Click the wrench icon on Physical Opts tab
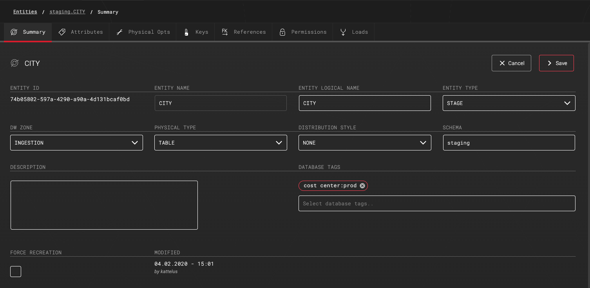This screenshot has height=288, width=590. pos(119,32)
